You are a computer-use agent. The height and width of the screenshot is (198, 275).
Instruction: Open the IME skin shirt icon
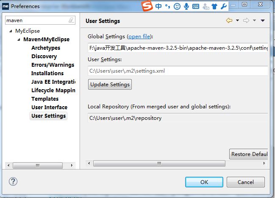coord(214,6)
